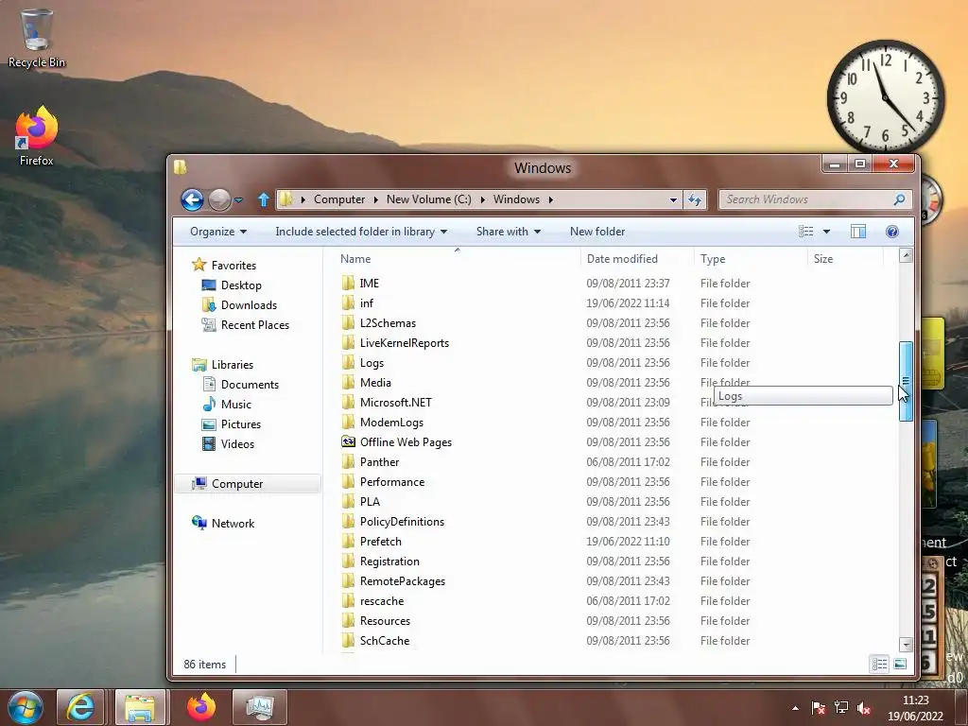Select Offline Web Pages folder icon
This screenshot has height=726, width=968.
pyautogui.click(x=348, y=442)
